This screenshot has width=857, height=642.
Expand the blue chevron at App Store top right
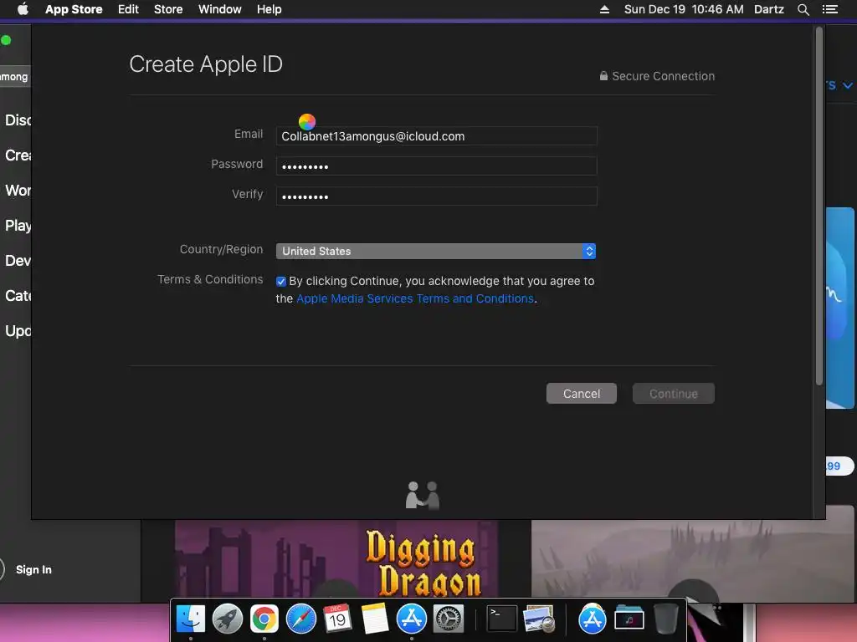tap(848, 85)
